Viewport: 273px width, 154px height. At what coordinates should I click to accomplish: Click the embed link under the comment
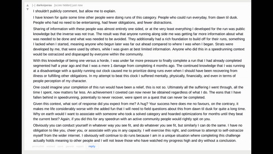51,146
